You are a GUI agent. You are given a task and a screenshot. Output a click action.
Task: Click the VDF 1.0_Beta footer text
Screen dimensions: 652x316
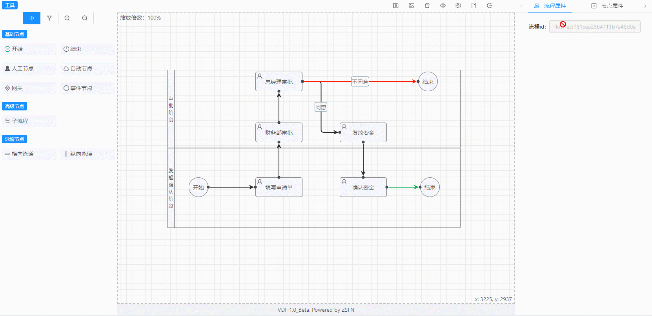click(x=316, y=310)
